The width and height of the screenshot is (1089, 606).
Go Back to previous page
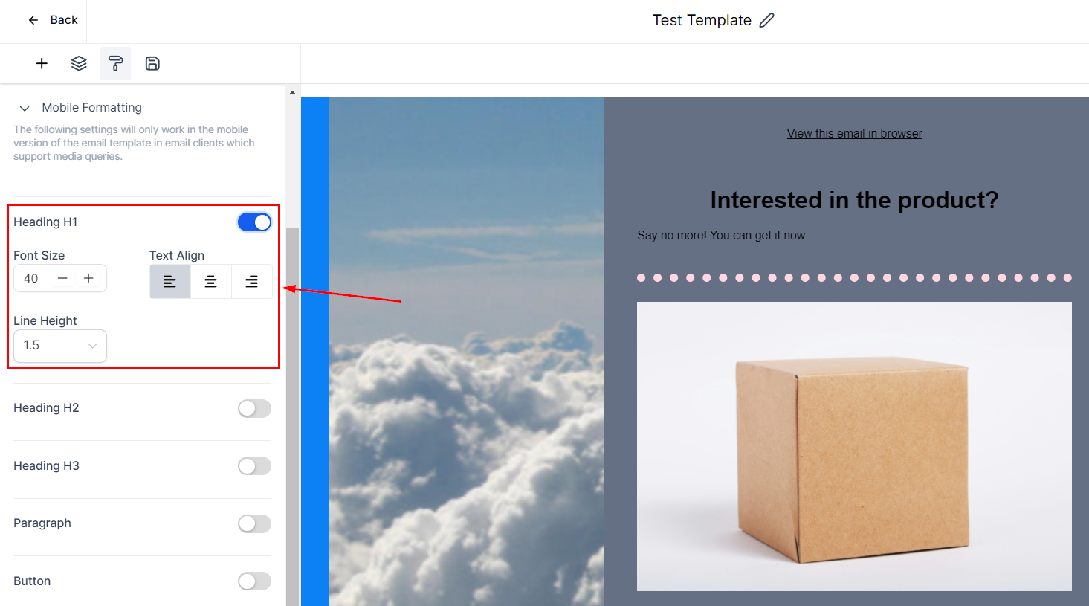point(53,20)
